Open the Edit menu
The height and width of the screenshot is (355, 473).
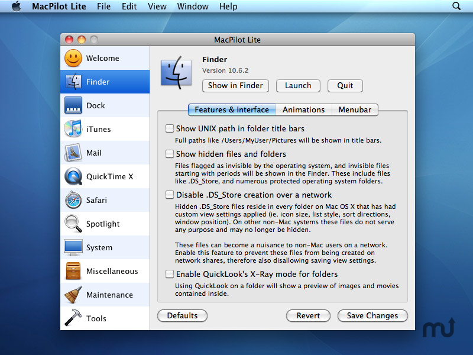129,7
